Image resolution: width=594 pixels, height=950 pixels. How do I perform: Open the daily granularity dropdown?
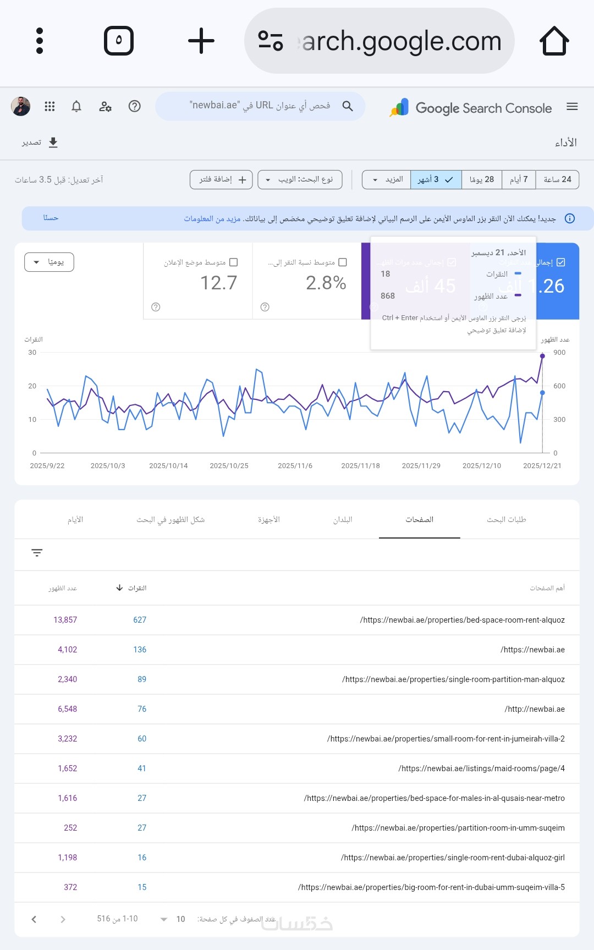click(x=49, y=262)
